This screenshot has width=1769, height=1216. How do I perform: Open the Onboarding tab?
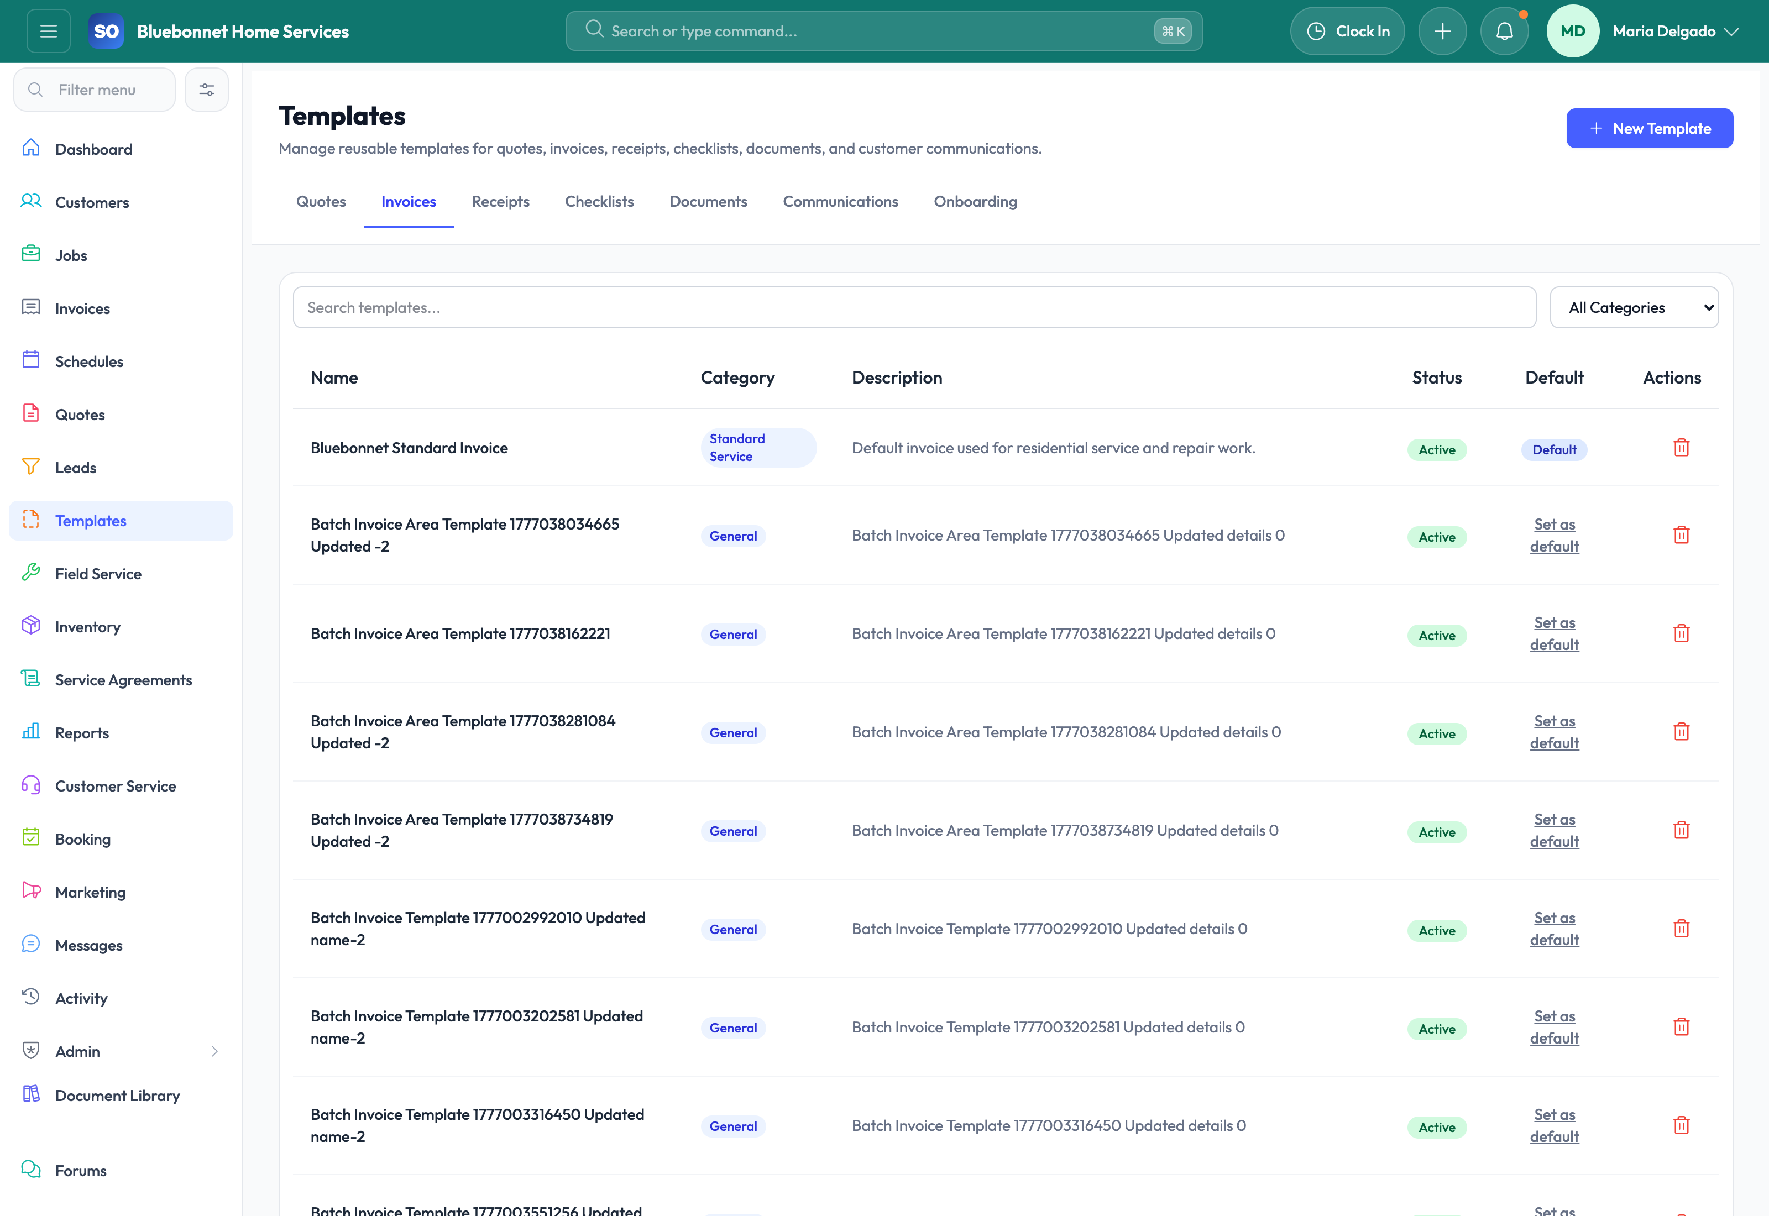[975, 202]
